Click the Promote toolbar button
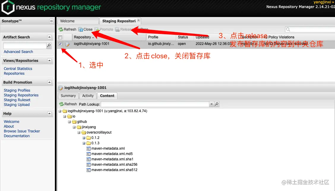 (x=104, y=29)
